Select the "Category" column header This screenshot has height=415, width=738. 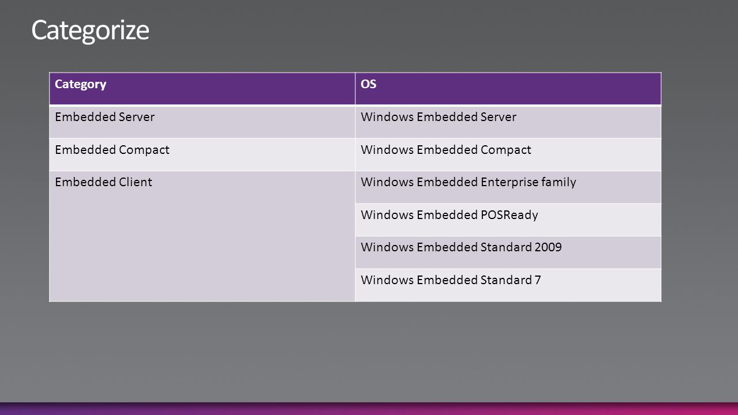click(202, 89)
